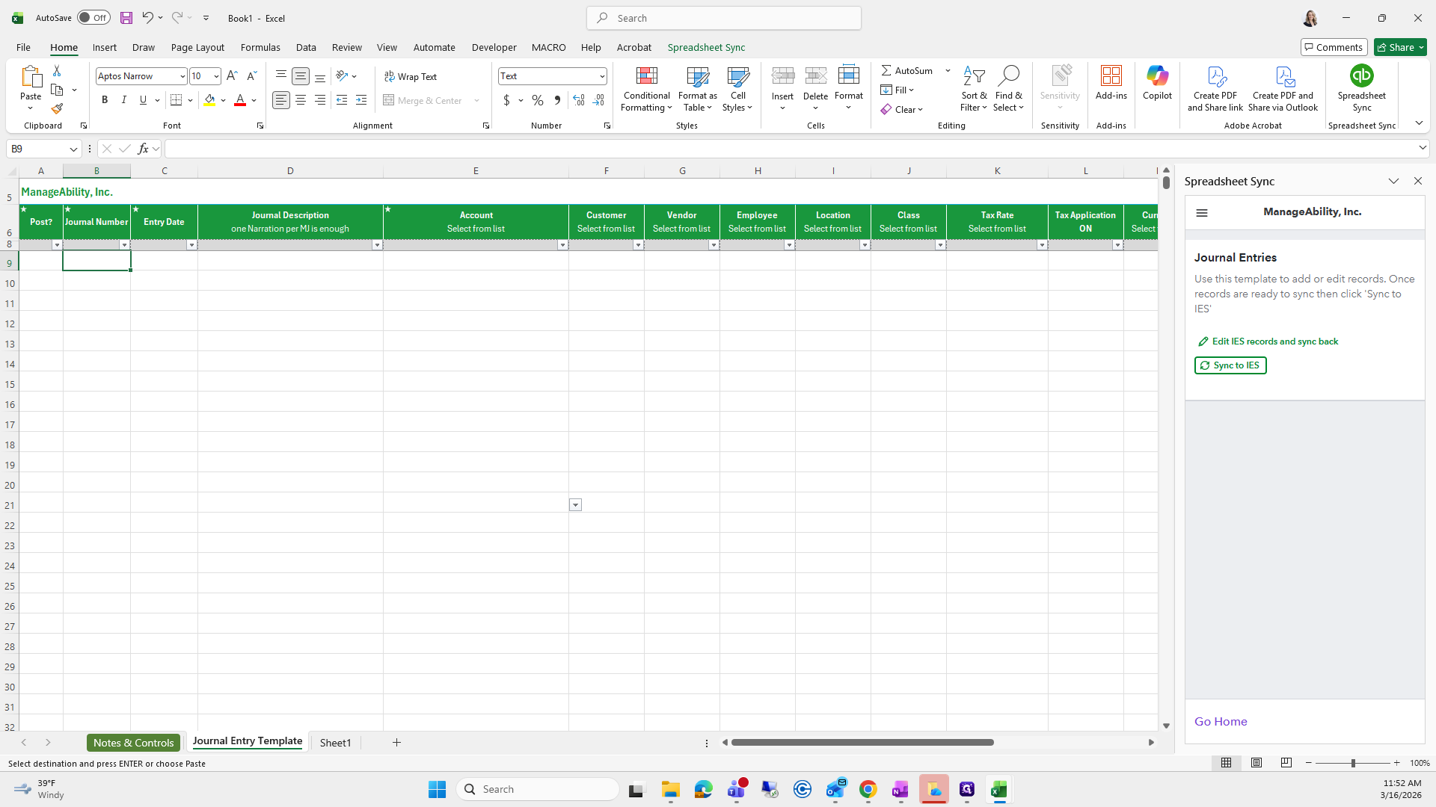Click the Increase Indent icon
This screenshot has height=807, width=1436.
(361, 100)
